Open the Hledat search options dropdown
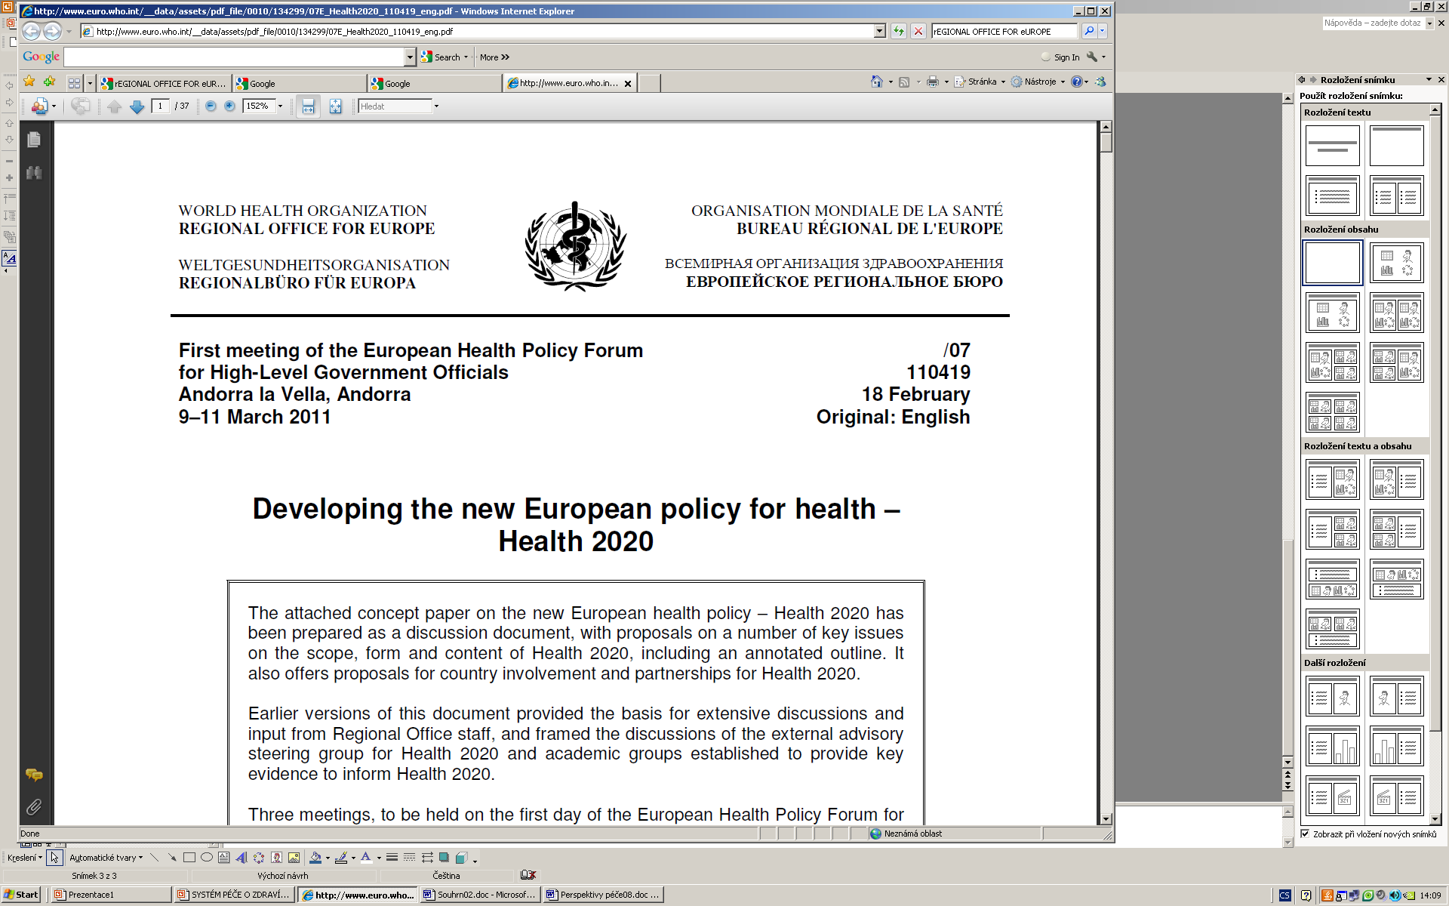This screenshot has width=1449, height=906. click(436, 106)
